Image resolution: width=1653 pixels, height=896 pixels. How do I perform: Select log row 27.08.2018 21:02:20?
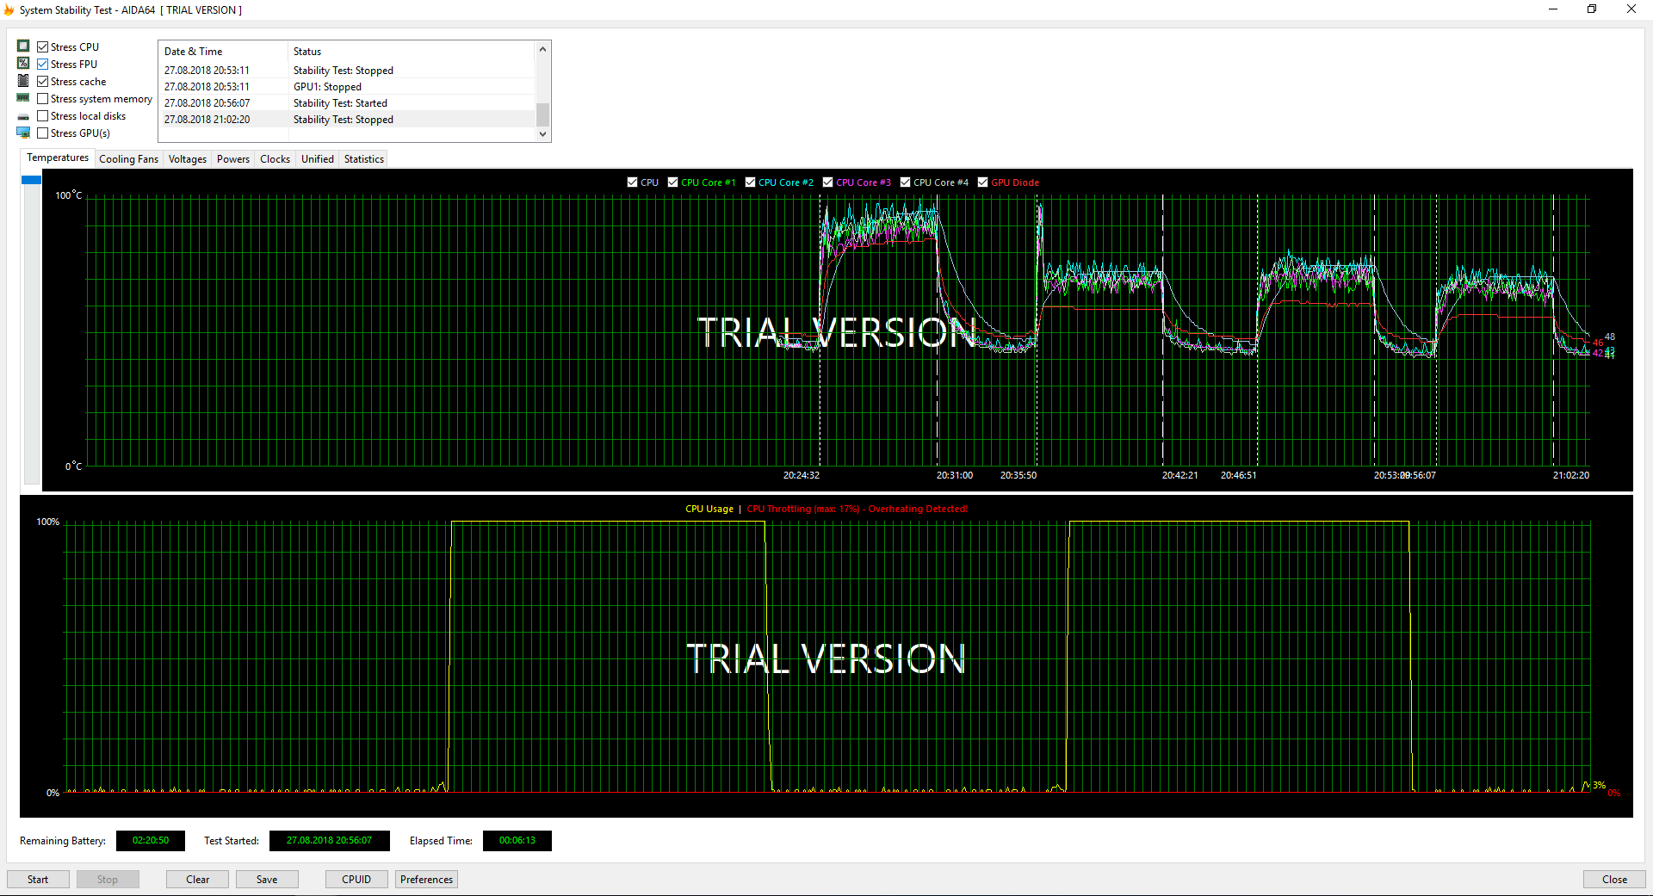coord(347,120)
